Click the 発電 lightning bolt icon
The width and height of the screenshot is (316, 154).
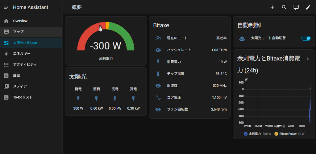pyautogui.click(x=78, y=99)
